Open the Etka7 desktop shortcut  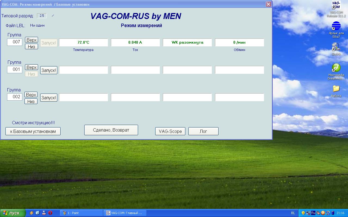[x=336, y=26]
